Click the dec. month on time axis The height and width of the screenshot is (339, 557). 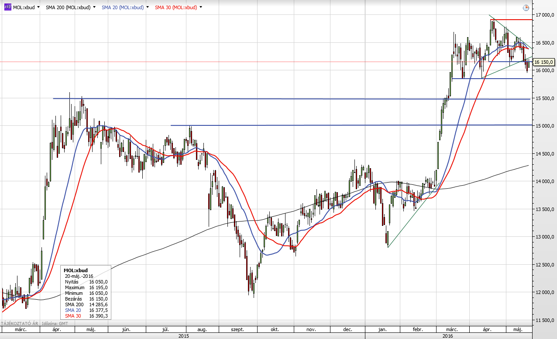347,330
